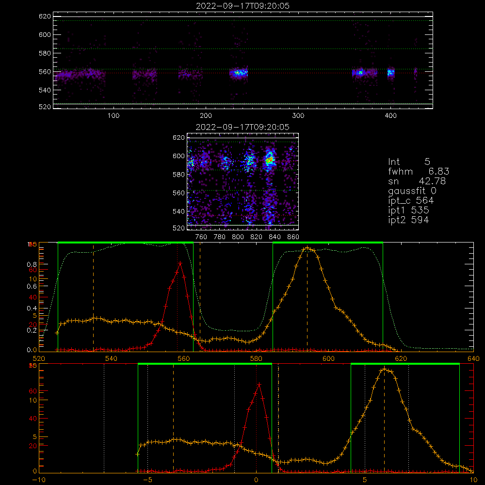Click x-axis label 400 on top spectrogram
Viewport: 485px width, 485px height.
pyautogui.click(x=390, y=116)
